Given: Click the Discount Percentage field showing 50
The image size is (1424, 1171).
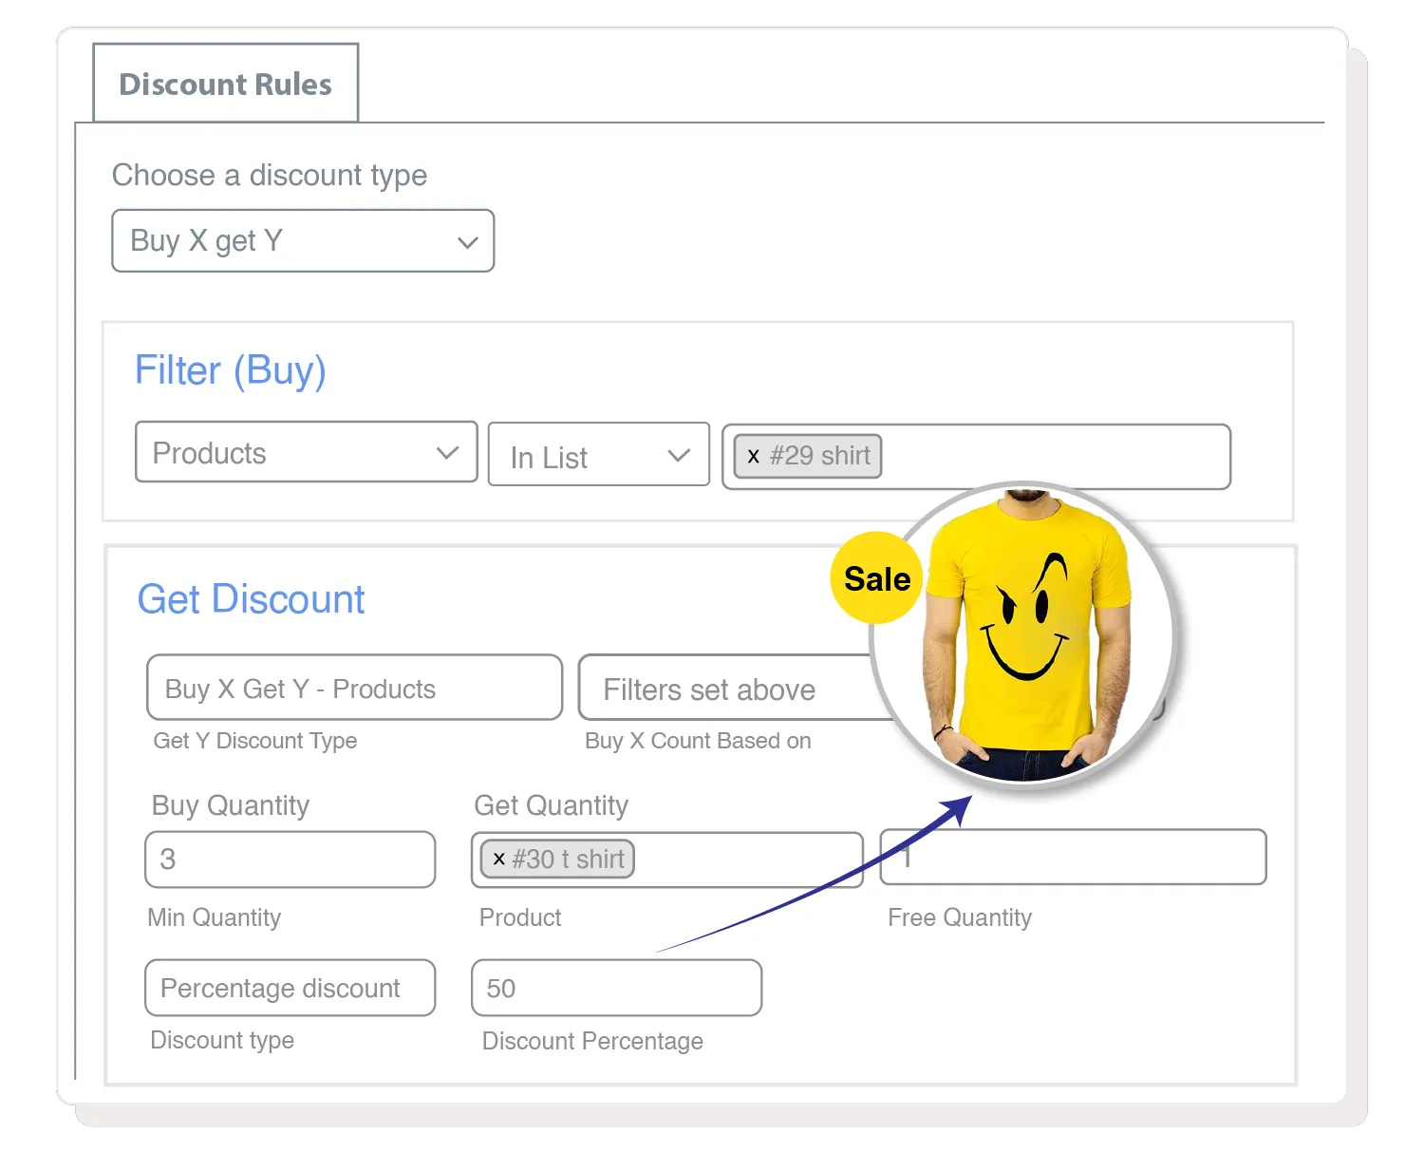Looking at the screenshot, I should click(x=617, y=988).
